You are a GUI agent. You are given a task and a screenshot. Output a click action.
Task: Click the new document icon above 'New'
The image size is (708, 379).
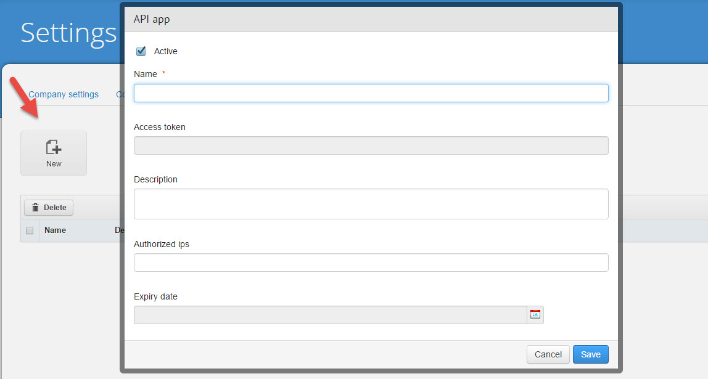pyautogui.click(x=54, y=147)
